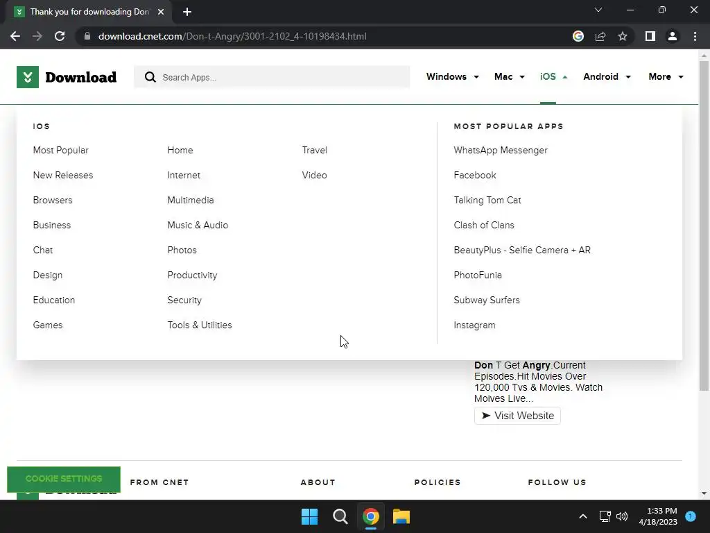The height and width of the screenshot is (533, 710).
Task: Open File Explorer from taskbar
Action: coord(401,516)
